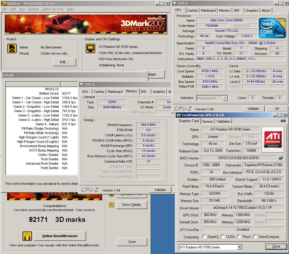
Task: Click the title bar icon of the CPU-Z Memory window
Action: coord(81,84)
